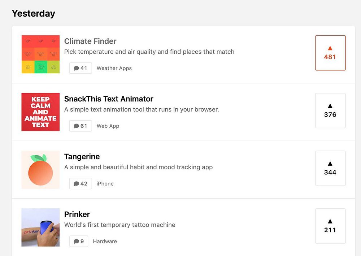Select the iPhone topic tag

pos(105,184)
